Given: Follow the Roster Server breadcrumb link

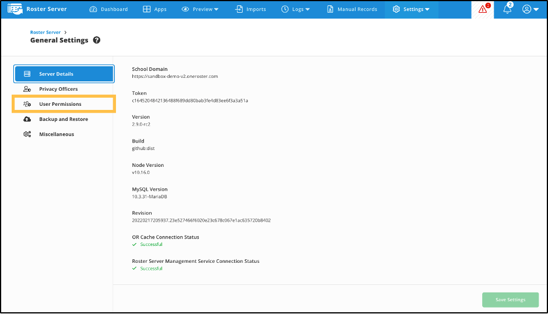Looking at the screenshot, I should tap(45, 33).
